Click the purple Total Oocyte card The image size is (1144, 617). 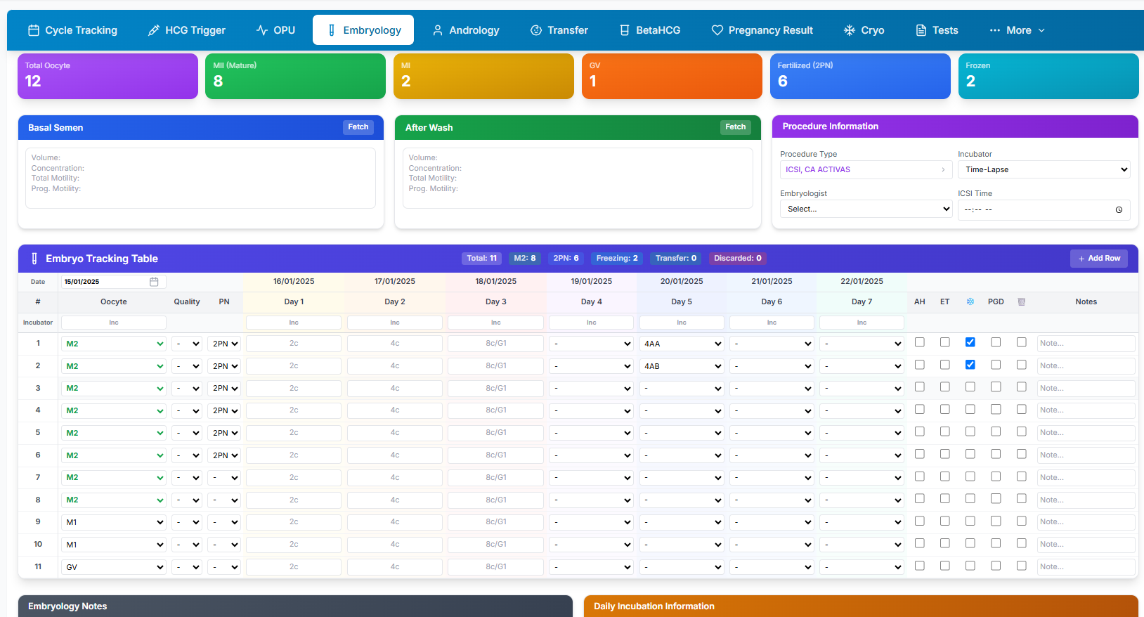[108, 76]
